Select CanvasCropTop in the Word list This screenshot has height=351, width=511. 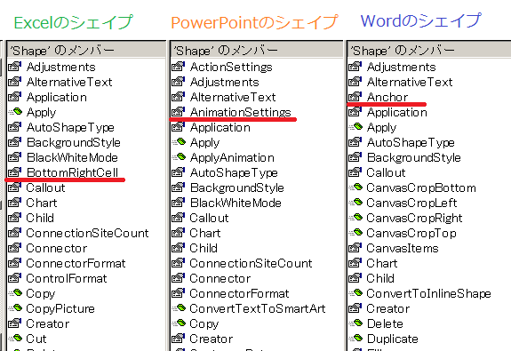pos(411,233)
